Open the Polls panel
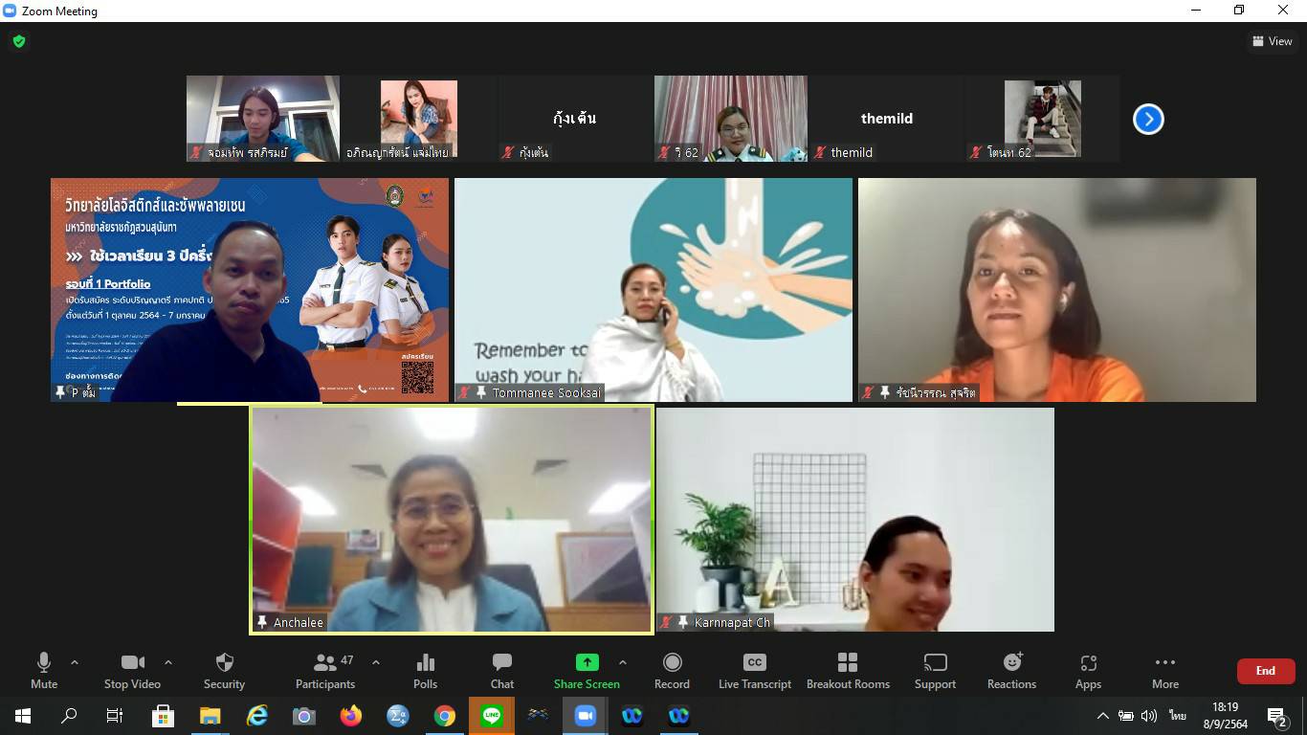This screenshot has height=735, width=1307. click(426, 670)
